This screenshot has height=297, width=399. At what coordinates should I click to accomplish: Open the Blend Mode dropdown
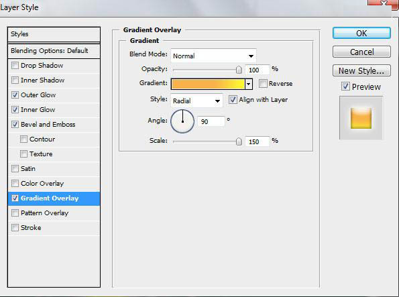[213, 56]
